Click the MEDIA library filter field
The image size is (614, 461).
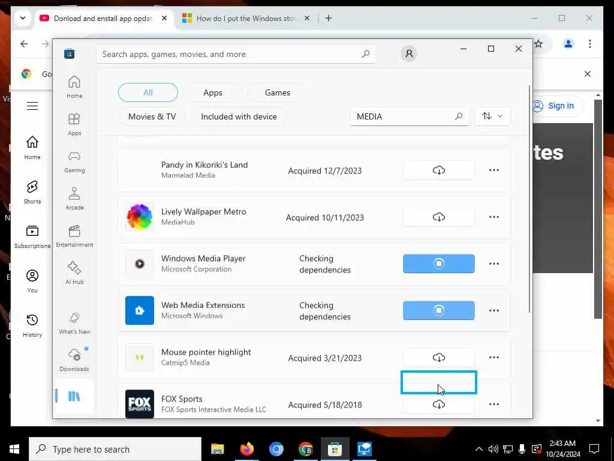[x=410, y=116]
